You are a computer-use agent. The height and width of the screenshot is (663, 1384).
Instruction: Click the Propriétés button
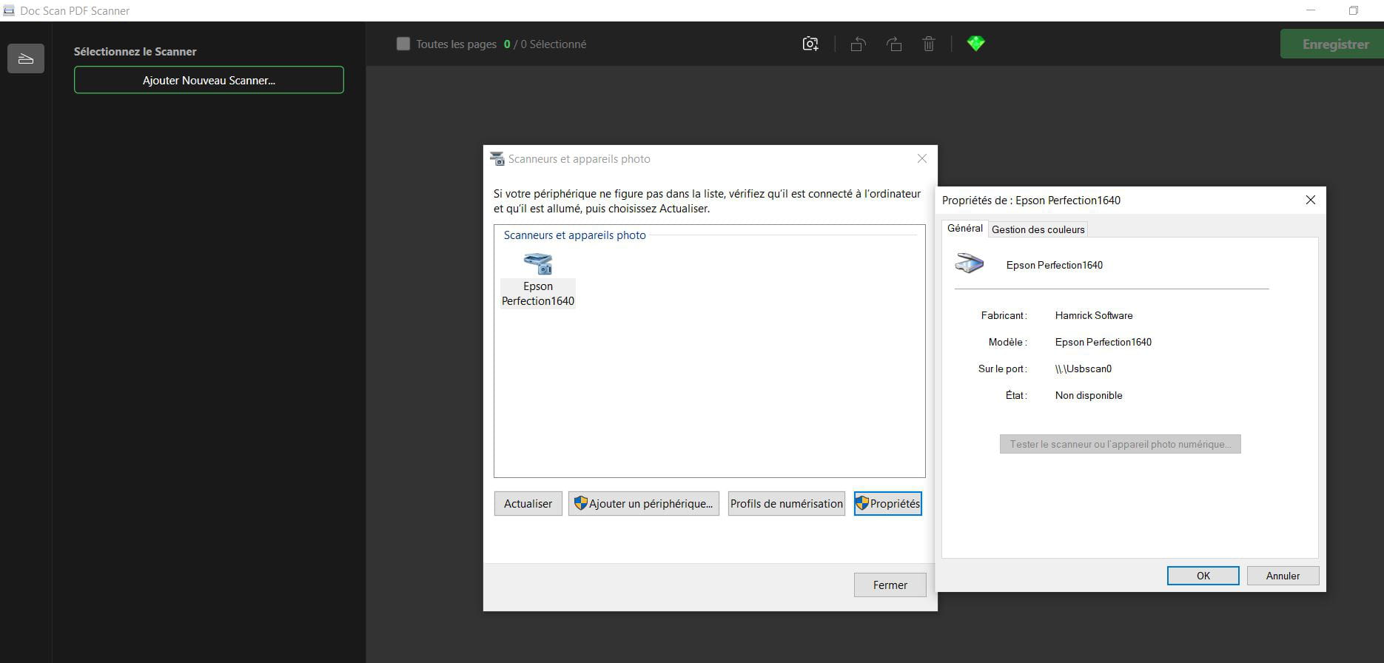click(x=887, y=503)
